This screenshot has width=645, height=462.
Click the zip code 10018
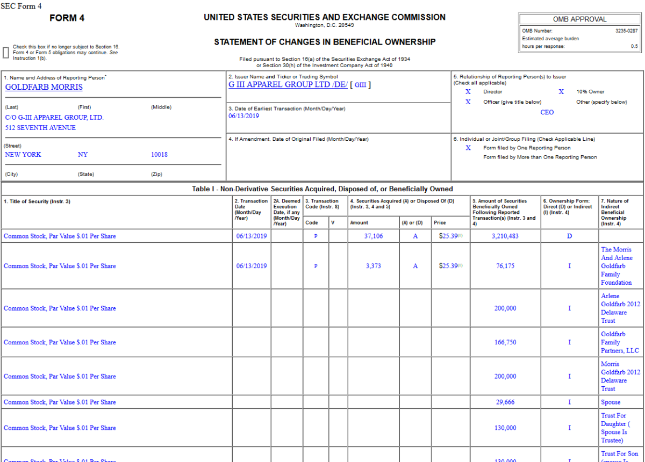[x=159, y=155]
